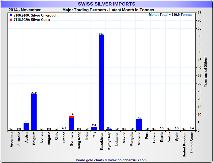
Task: Click the Tonnes of Silver axis title
Action: tap(206, 72)
